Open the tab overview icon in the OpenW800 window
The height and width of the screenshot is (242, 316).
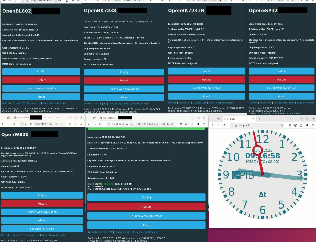coord(8,117)
